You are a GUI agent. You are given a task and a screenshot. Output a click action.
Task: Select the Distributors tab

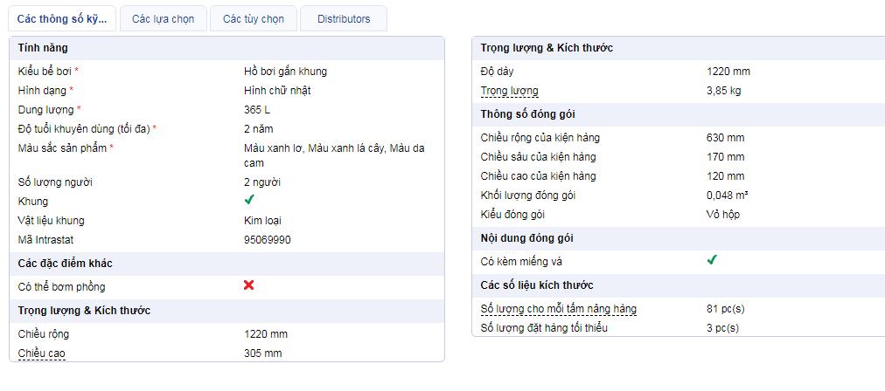pyautogui.click(x=344, y=18)
